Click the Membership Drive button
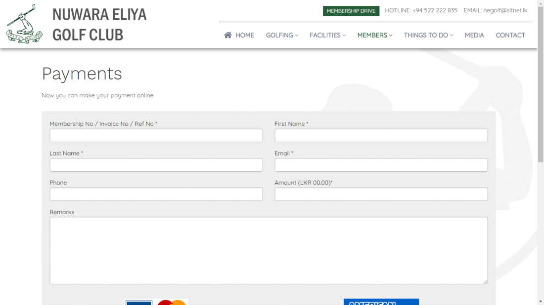The height and width of the screenshot is (305, 544). tap(351, 11)
